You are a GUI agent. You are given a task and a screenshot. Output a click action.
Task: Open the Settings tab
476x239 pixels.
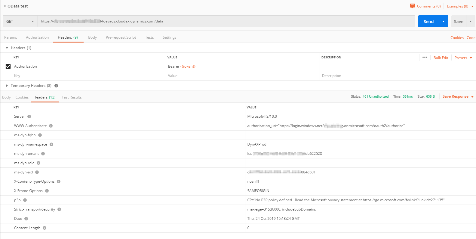(x=170, y=37)
